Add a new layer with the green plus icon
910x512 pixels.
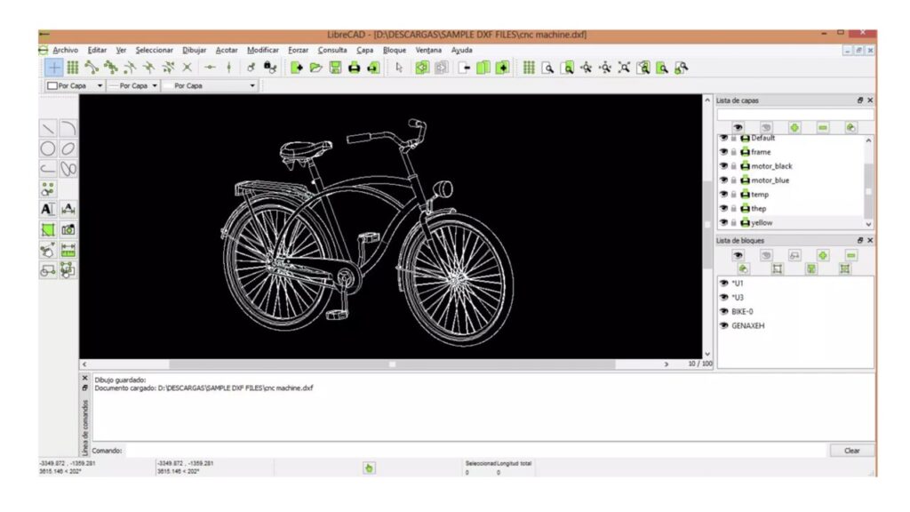coord(794,127)
